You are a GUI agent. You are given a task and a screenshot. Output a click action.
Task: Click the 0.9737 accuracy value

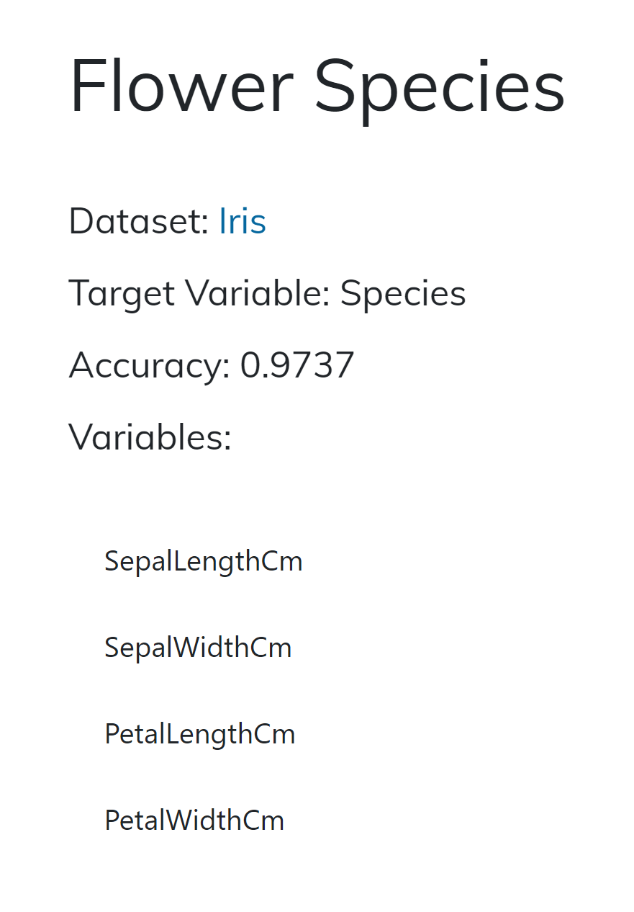pos(297,365)
